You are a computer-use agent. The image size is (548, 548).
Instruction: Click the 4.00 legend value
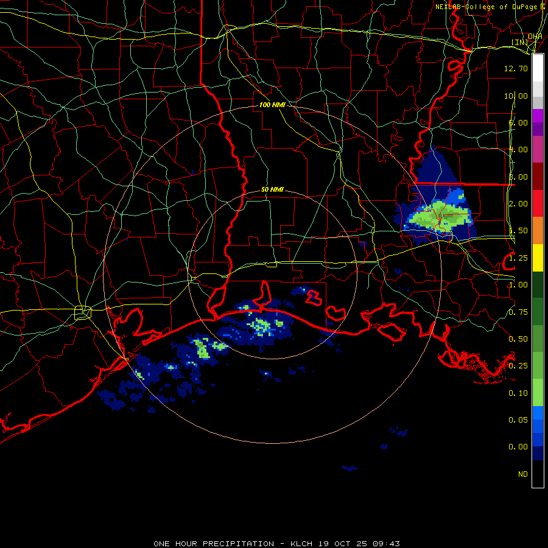518,150
